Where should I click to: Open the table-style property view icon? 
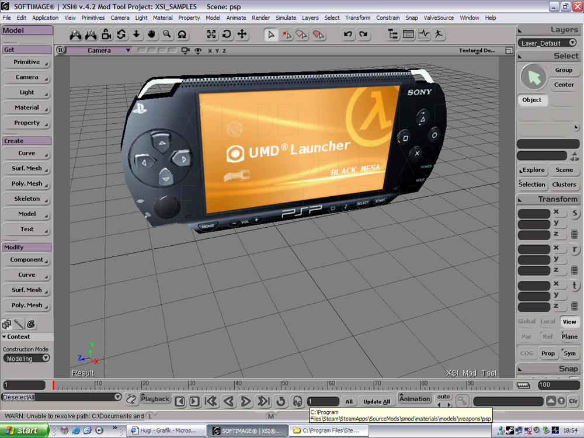(408, 34)
